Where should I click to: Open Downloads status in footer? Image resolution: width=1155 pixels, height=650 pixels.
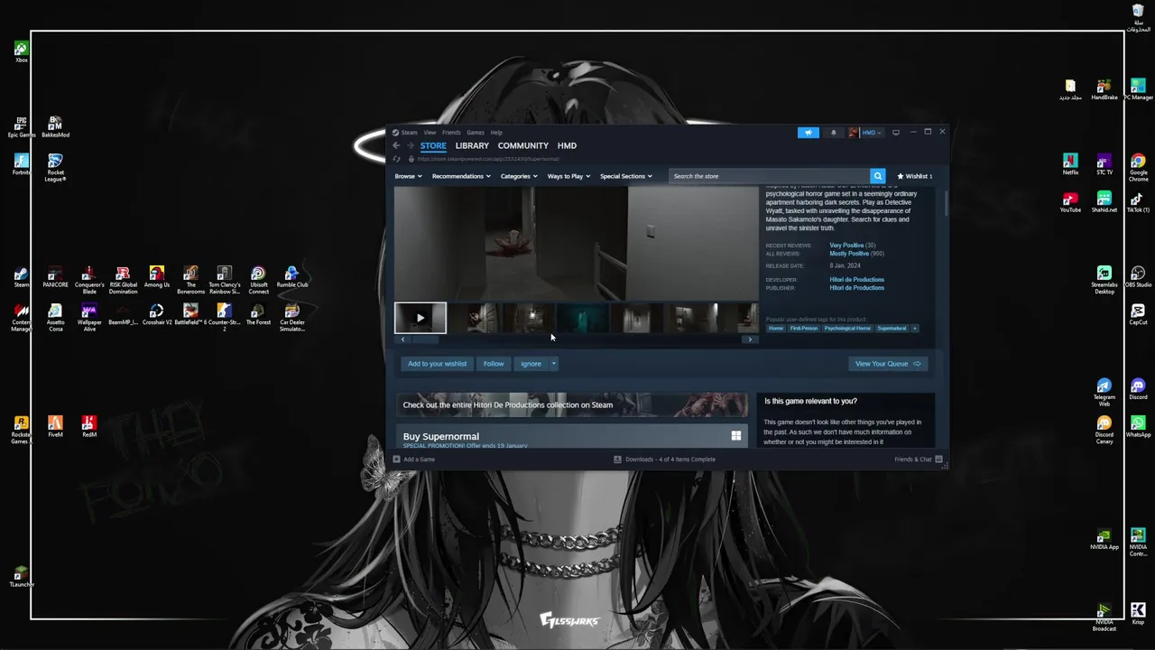point(664,460)
